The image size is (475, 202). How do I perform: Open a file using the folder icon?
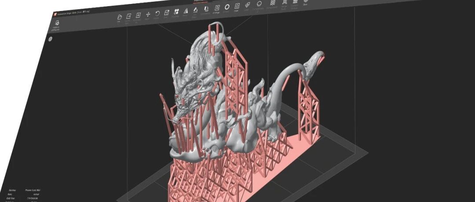[120, 17]
